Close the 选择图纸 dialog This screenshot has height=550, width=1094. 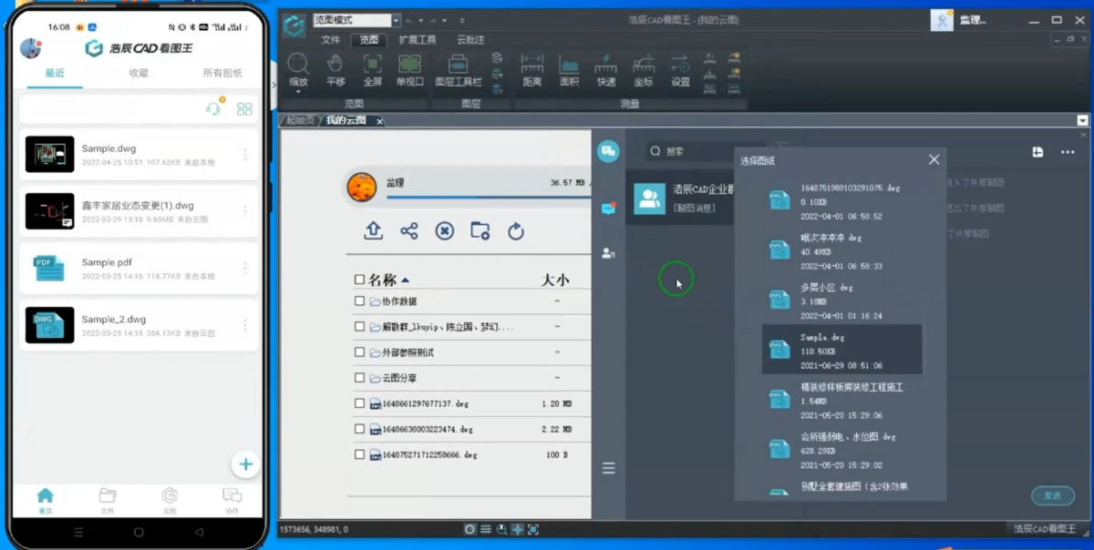pos(934,159)
